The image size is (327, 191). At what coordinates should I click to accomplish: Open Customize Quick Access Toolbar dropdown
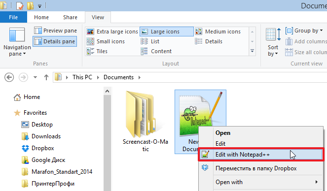click(x=39, y=6)
